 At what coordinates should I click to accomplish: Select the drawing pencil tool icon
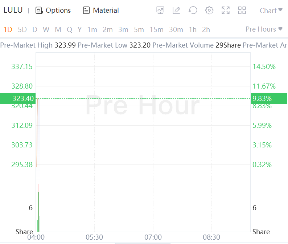tap(177, 11)
